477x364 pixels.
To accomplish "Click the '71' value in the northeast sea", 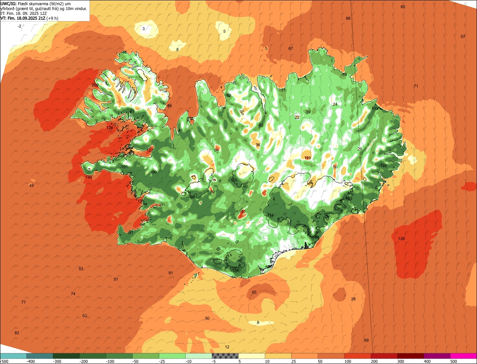I will [x=416, y=86].
